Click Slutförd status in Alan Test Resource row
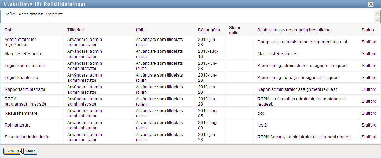The image size is (381, 158). (369, 54)
